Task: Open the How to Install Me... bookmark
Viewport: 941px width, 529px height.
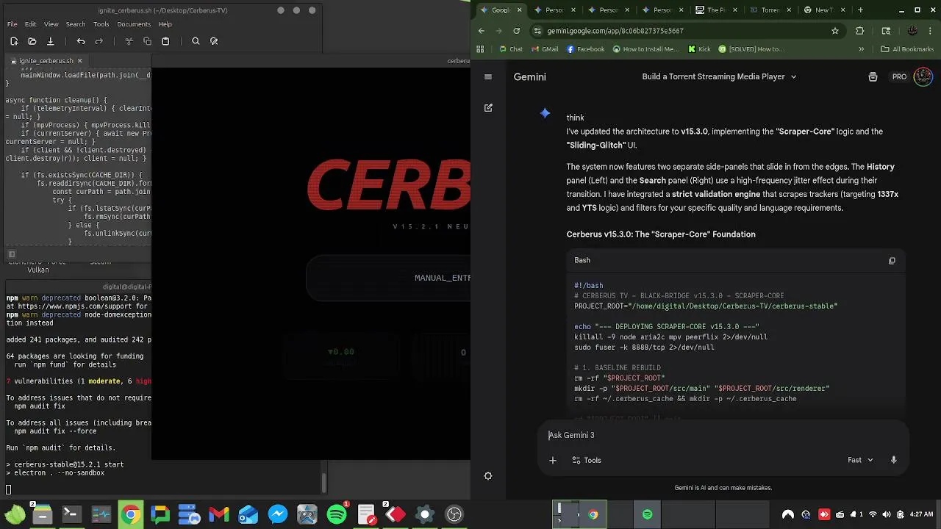Action: [x=645, y=49]
